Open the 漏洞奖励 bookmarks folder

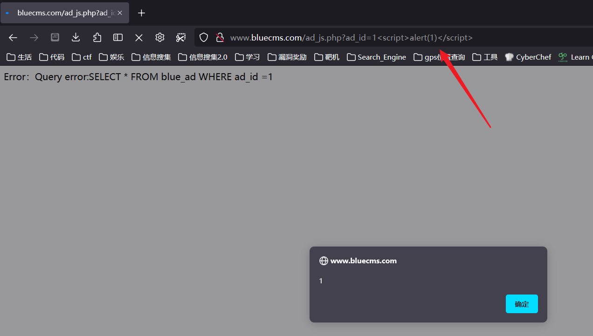tap(287, 57)
